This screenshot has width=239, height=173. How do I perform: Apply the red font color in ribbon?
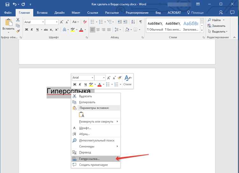(x=81, y=30)
